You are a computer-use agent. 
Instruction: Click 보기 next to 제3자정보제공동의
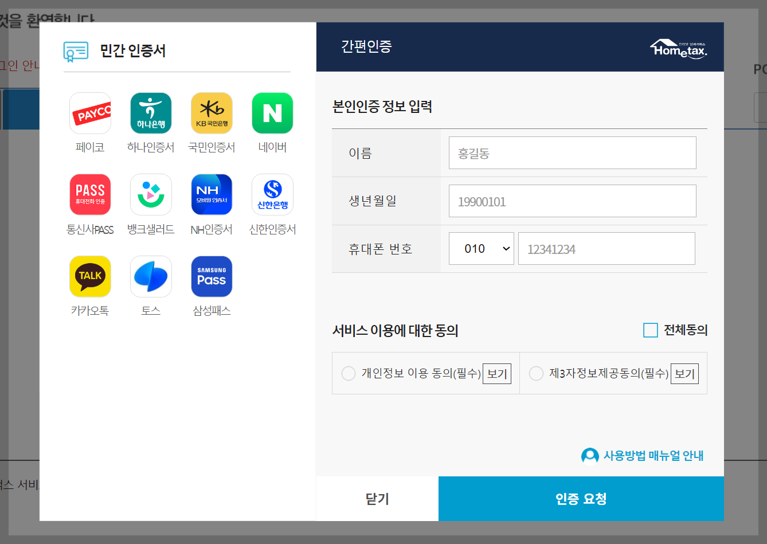pyautogui.click(x=684, y=374)
